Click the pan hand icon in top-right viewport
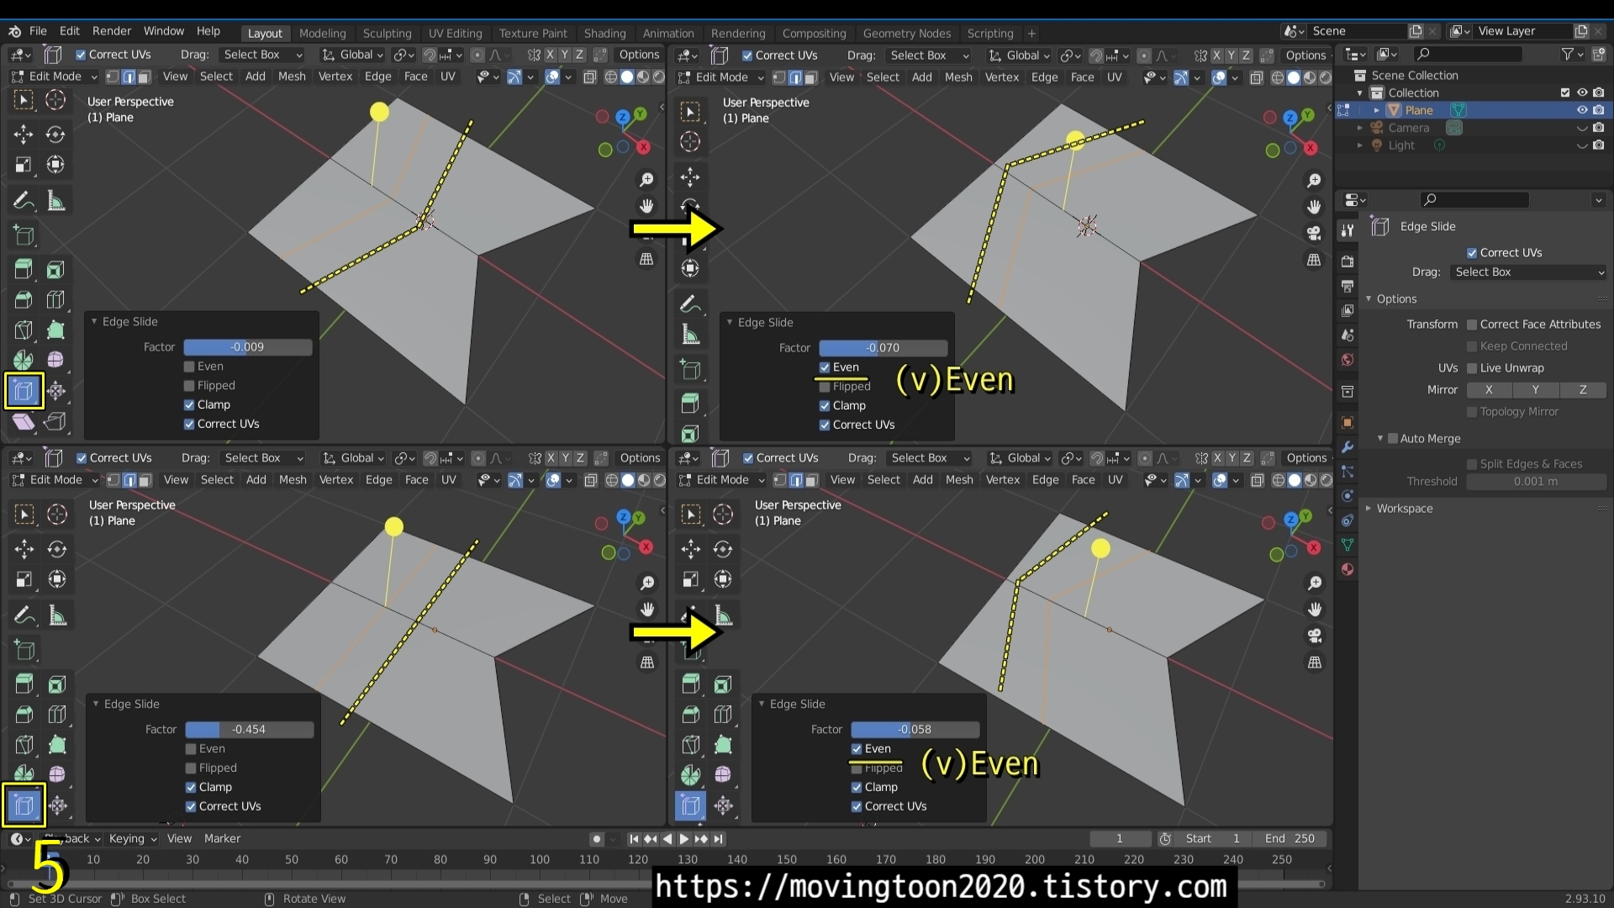1614x908 pixels. 1314,207
